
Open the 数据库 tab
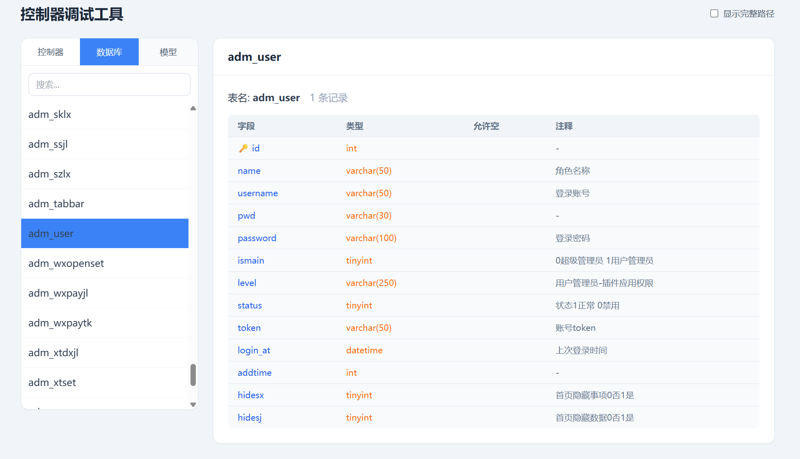coord(109,52)
